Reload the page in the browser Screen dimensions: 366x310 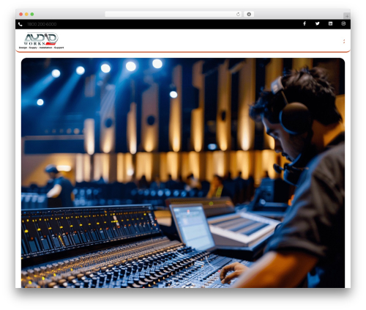(238, 14)
